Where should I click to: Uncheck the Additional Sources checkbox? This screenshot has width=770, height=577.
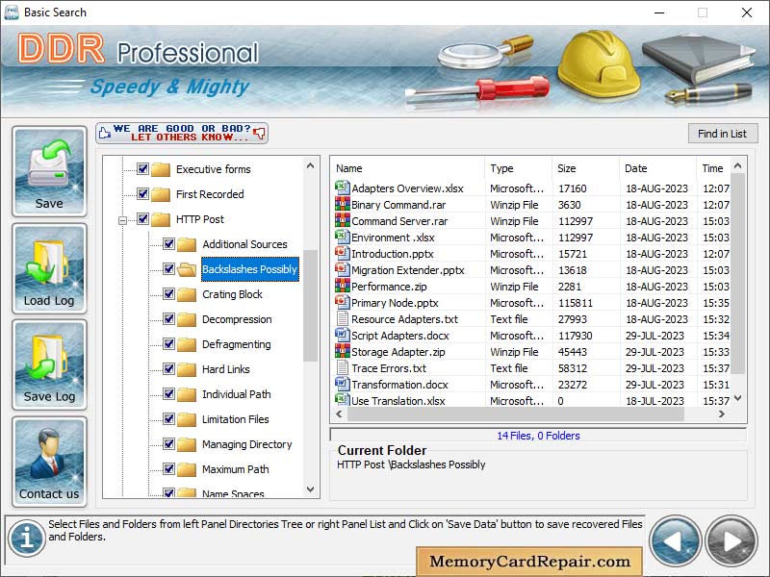tap(168, 244)
